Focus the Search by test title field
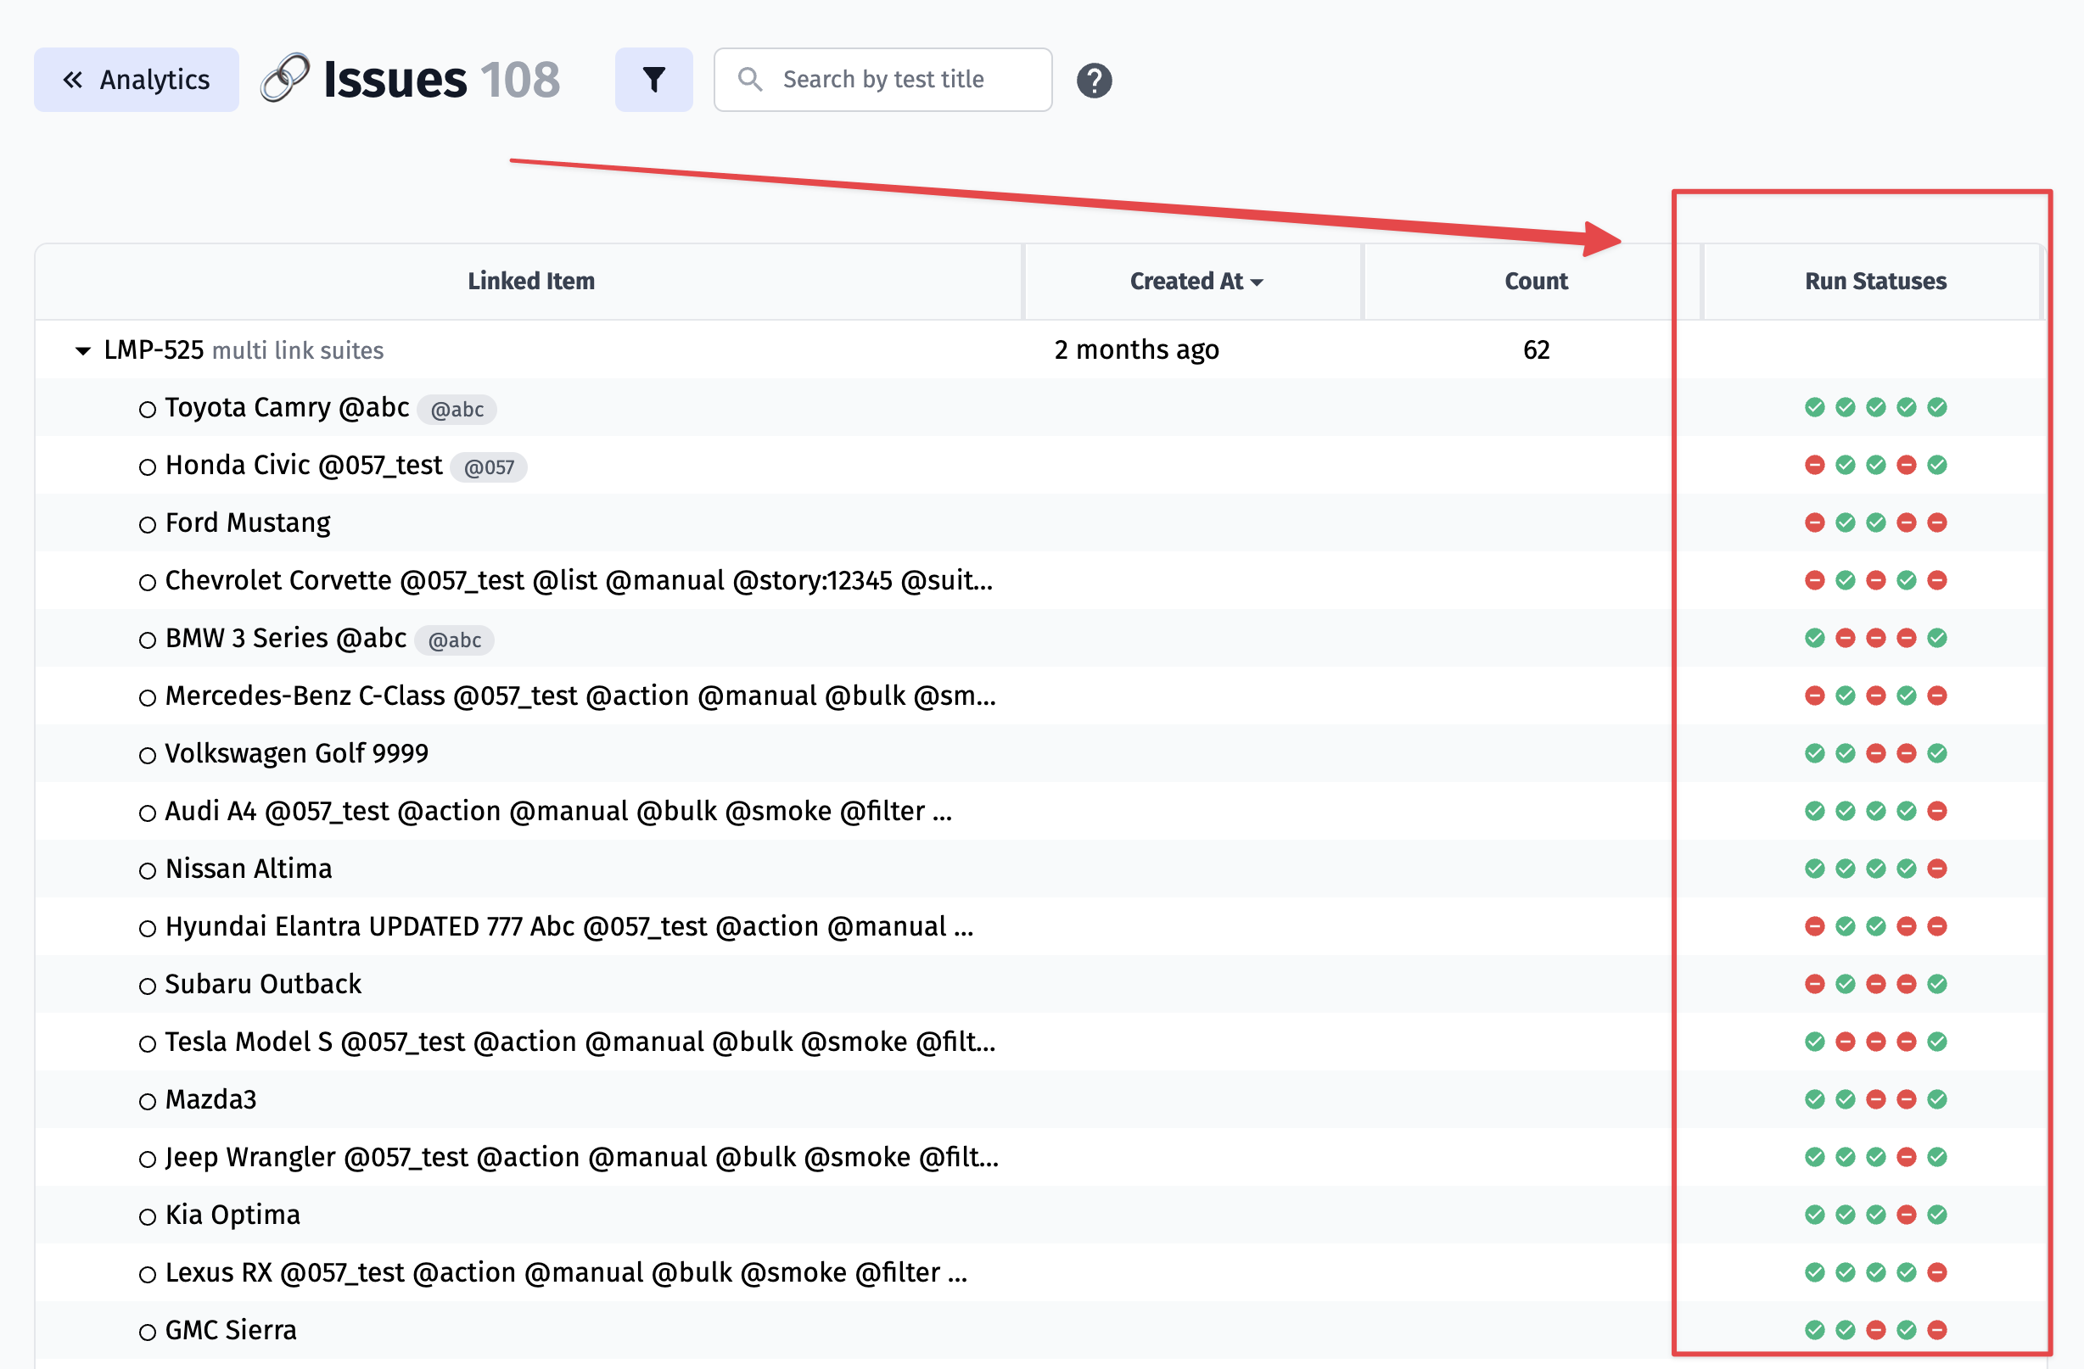The width and height of the screenshot is (2084, 1369). (x=882, y=80)
